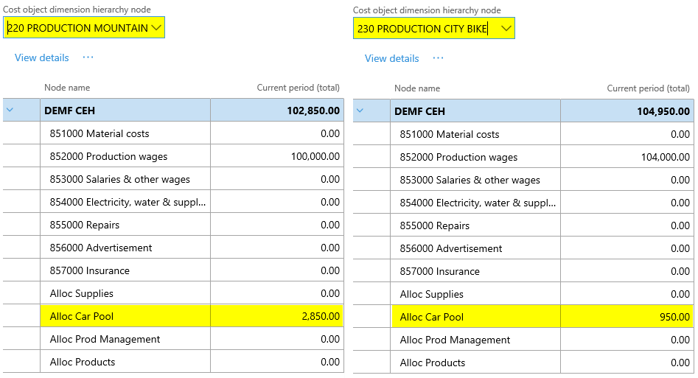Open the 220 PRODUCTION MOUNTAIN dropdown arrow
The image size is (698, 378).
tap(155, 28)
